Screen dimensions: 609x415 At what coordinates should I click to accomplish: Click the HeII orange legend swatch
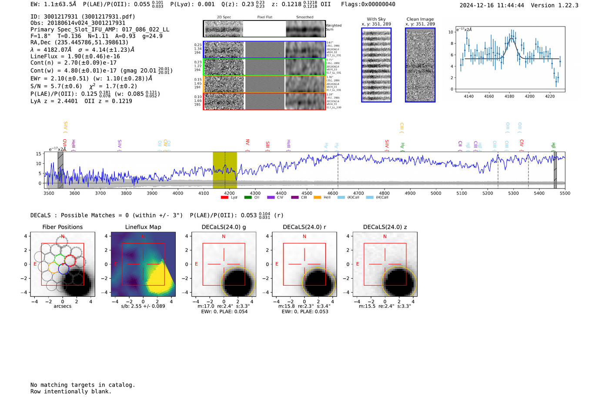(317, 198)
